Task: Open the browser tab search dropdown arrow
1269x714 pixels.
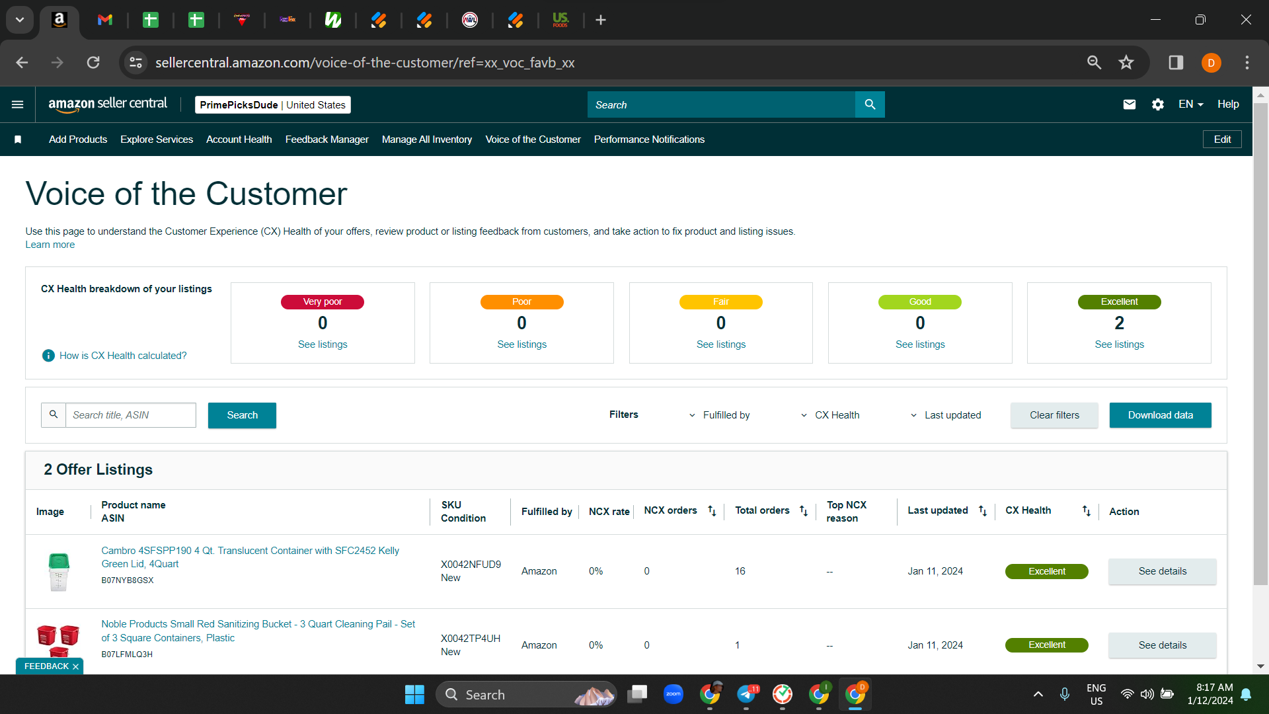Action: tap(20, 20)
